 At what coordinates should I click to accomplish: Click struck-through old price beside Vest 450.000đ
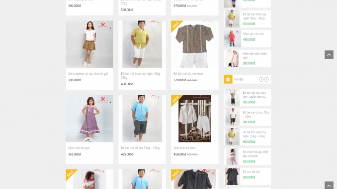pyautogui.click(x=192, y=154)
